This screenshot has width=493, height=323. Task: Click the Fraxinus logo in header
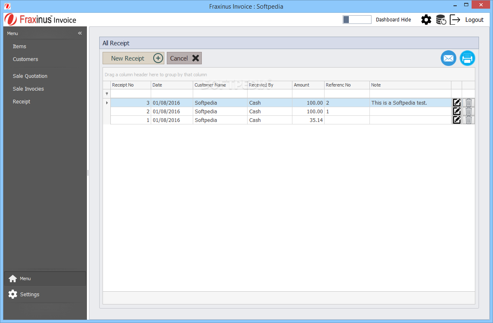click(40, 19)
